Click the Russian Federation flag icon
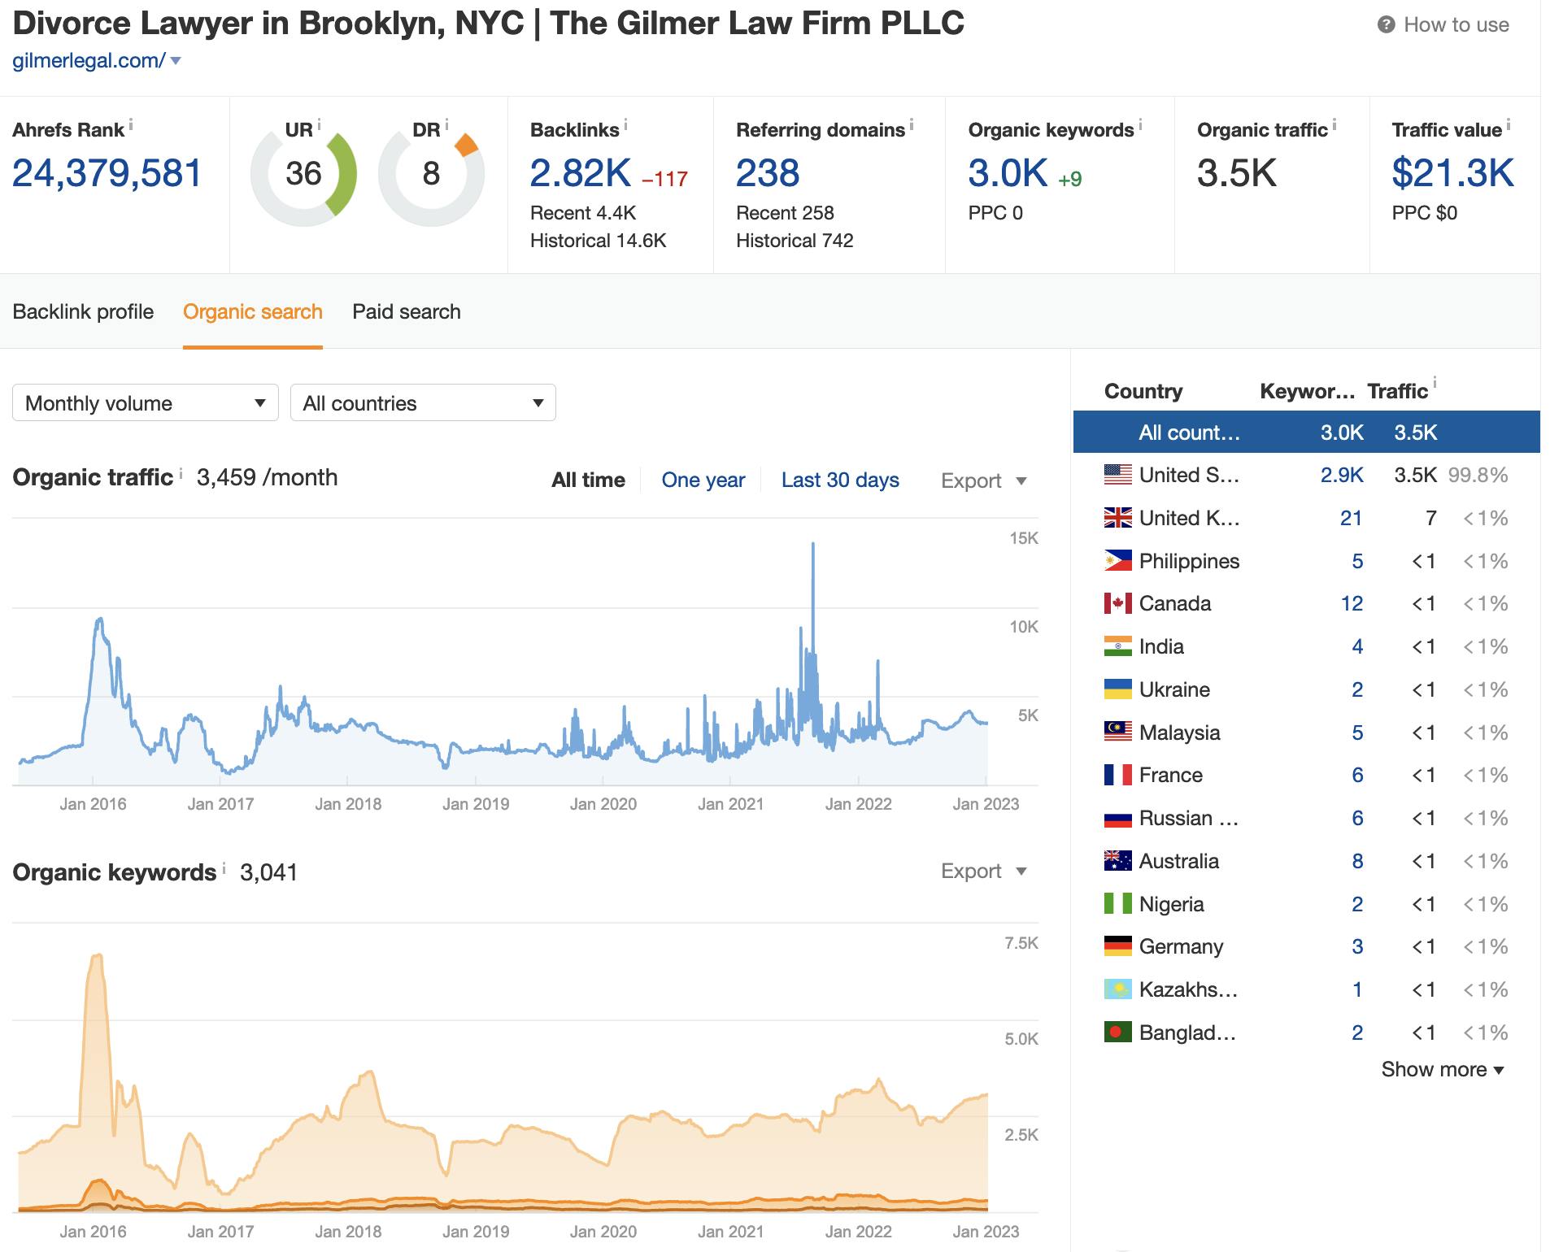Viewport: 1550px width, 1252px height. pos(1117,818)
